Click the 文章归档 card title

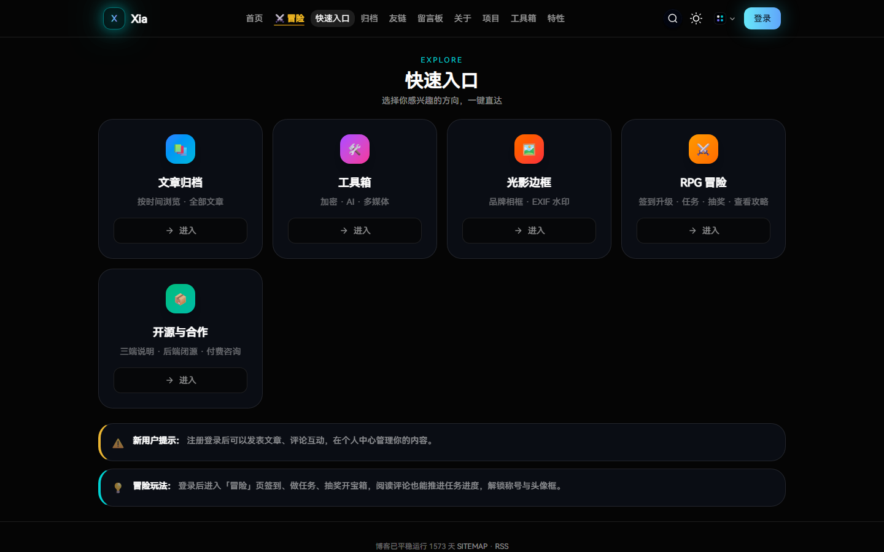[x=180, y=182]
